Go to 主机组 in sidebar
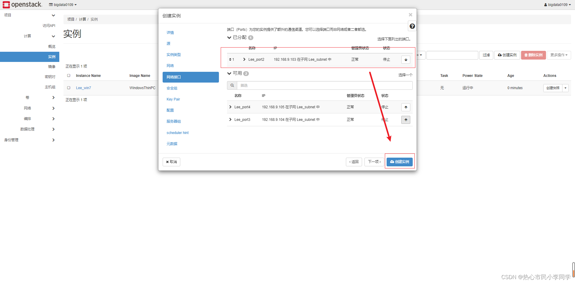This screenshot has width=575, height=283. (50, 87)
